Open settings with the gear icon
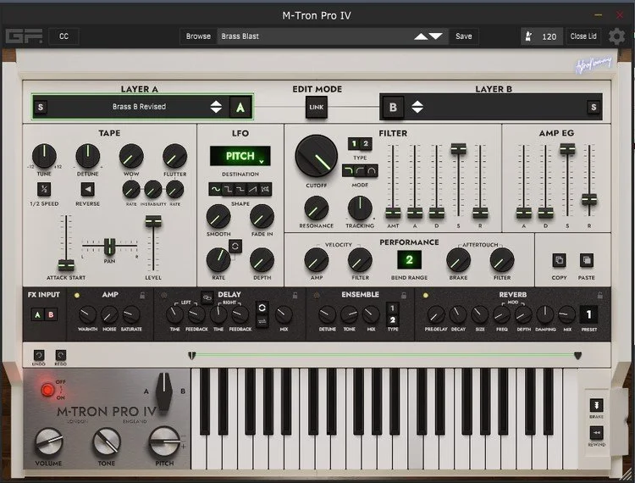The image size is (635, 483). 616,36
